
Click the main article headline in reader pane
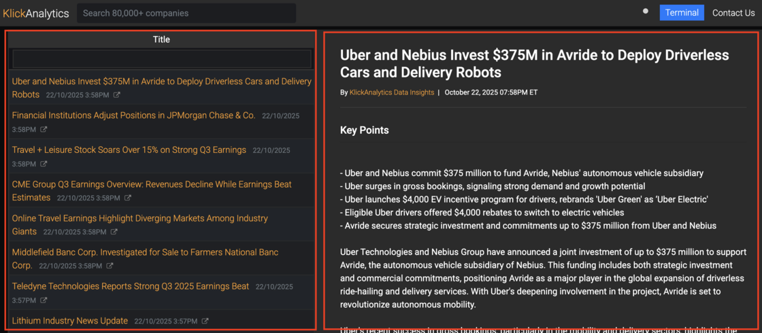(535, 64)
